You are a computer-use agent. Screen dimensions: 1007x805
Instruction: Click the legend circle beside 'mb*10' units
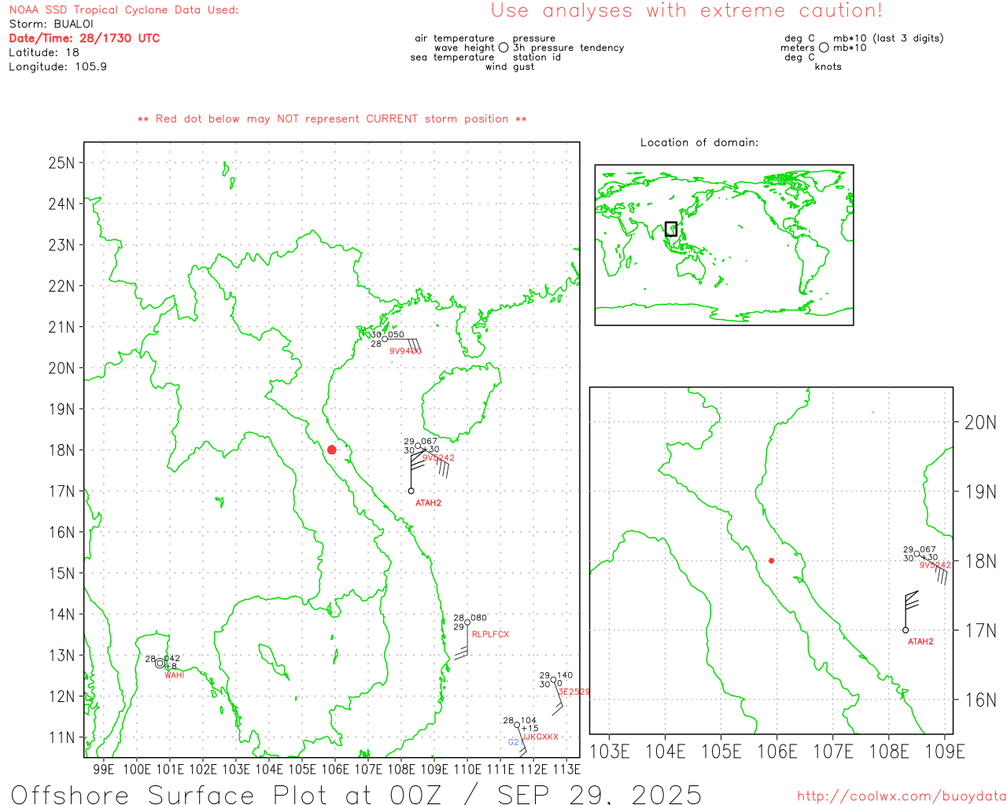[x=824, y=47]
